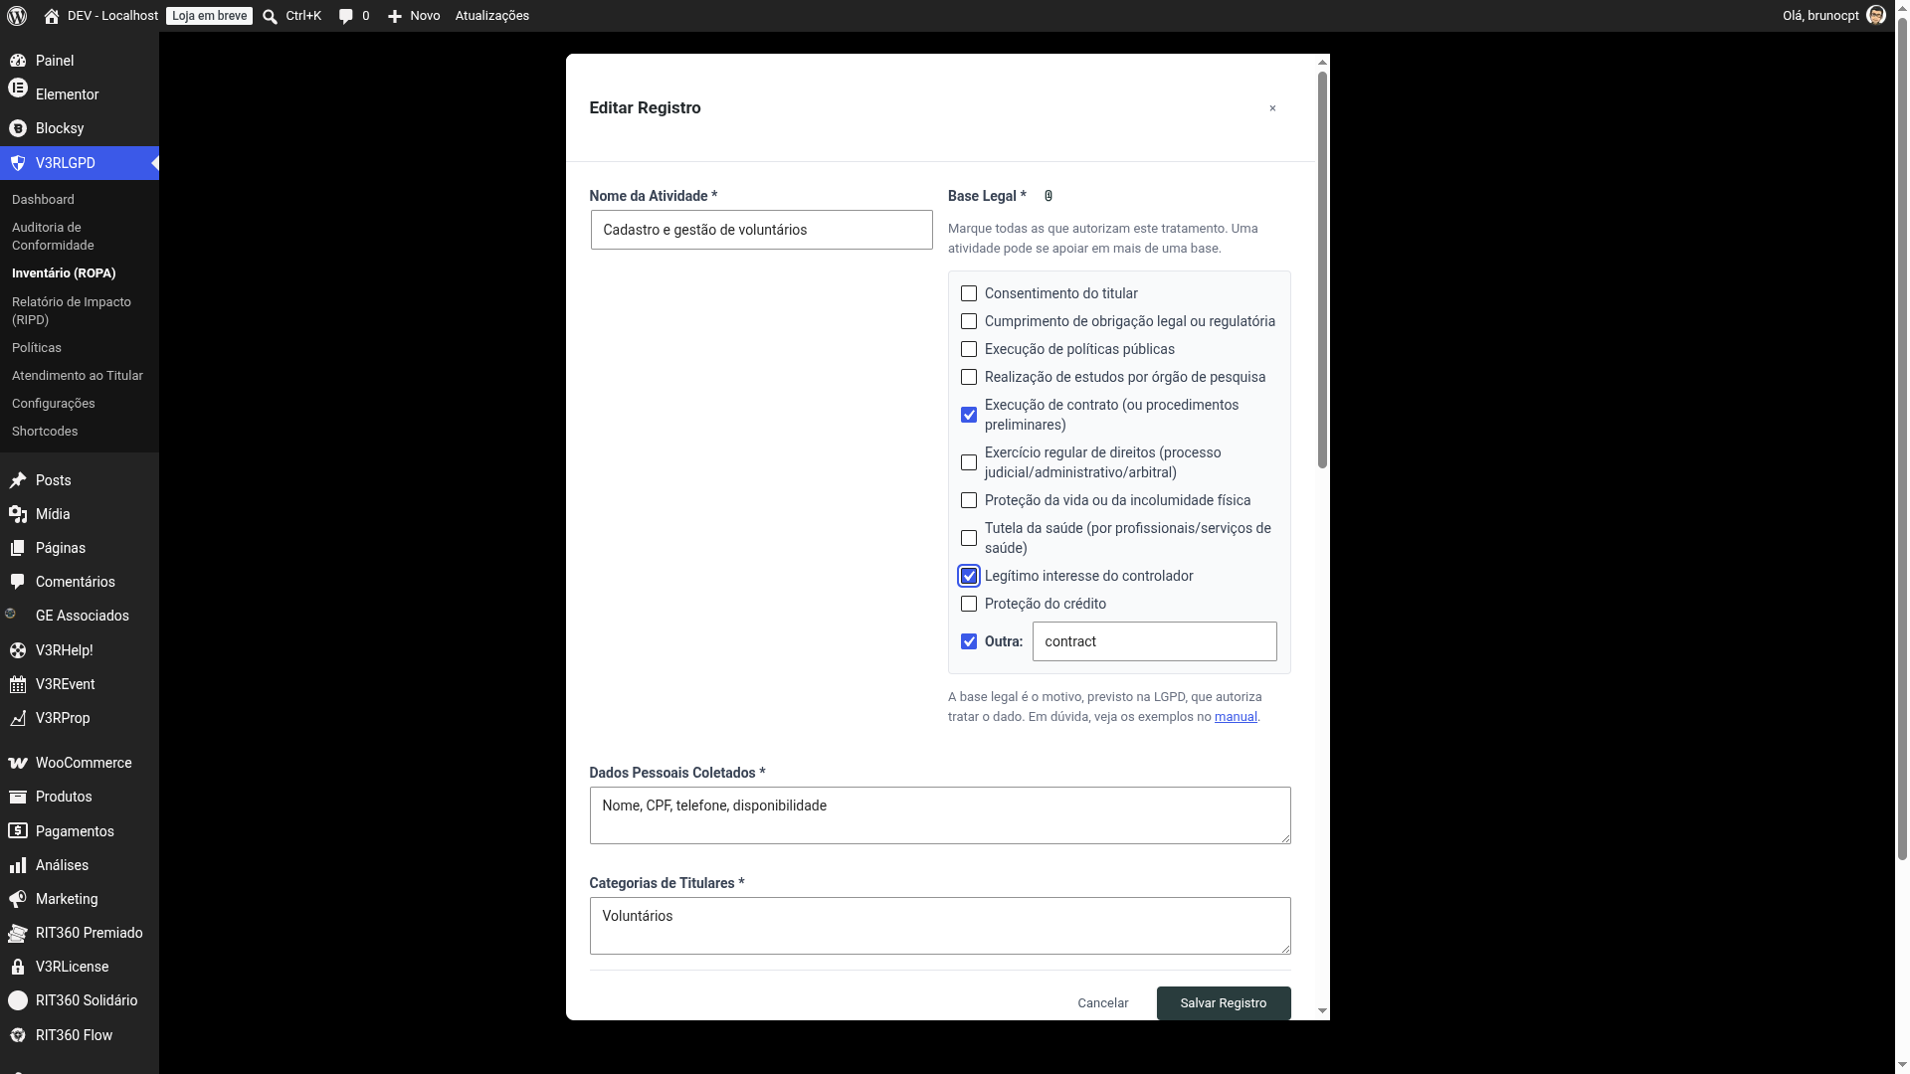Viewport: 1910px width, 1074px height.
Task: Click the brunocpt user avatar
Action: [1876, 15]
